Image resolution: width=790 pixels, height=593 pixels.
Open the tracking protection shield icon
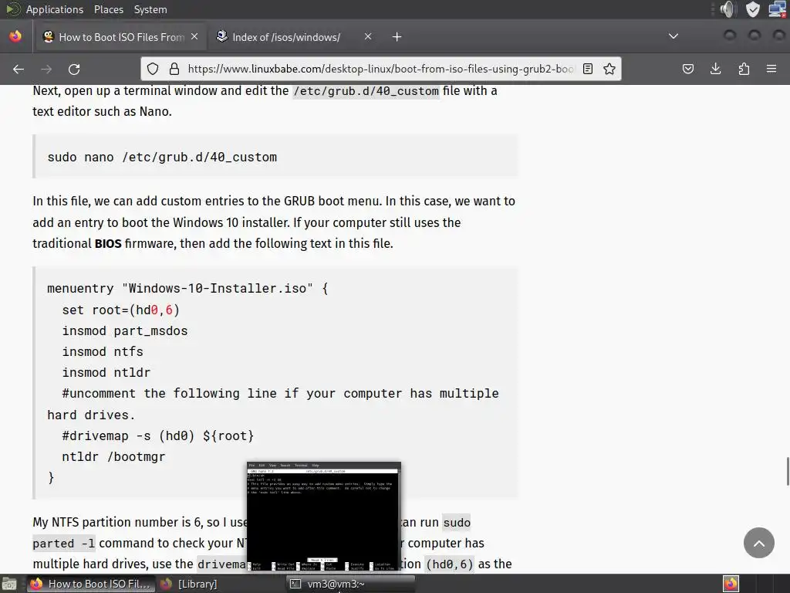point(153,69)
